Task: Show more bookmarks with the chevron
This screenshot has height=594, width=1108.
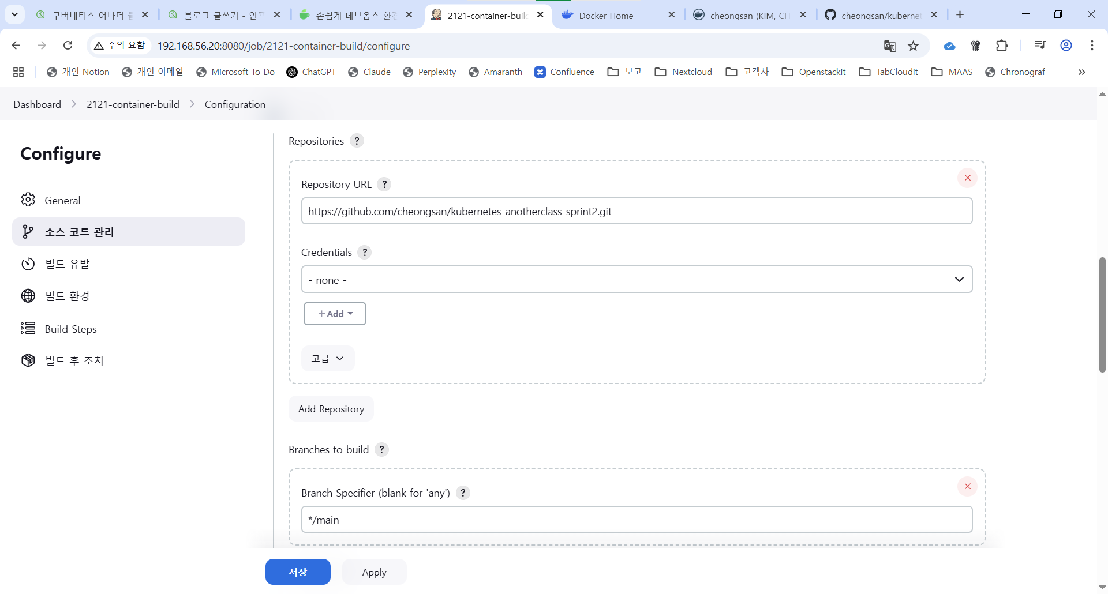Action: (1082, 72)
